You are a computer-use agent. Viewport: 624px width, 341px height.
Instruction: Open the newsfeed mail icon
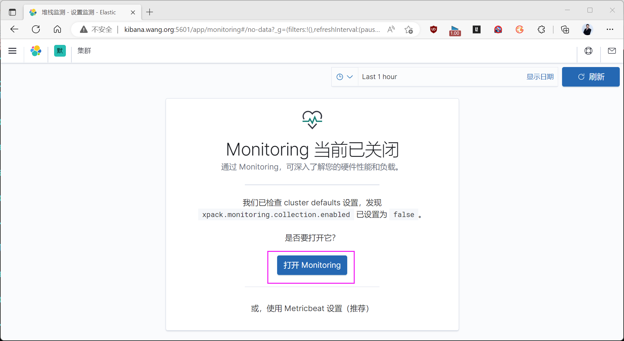point(612,51)
